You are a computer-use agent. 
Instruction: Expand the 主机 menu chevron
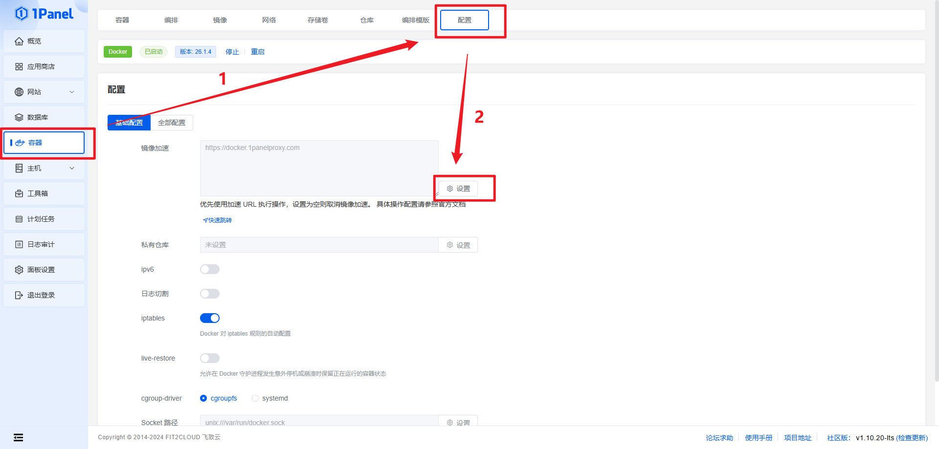click(72, 168)
